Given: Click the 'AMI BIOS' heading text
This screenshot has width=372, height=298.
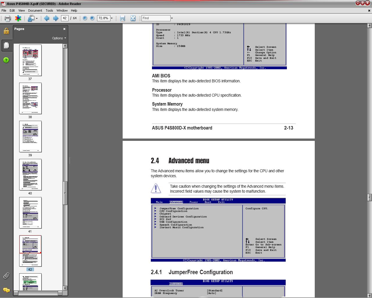Looking at the screenshot, I should coord(161,76).
